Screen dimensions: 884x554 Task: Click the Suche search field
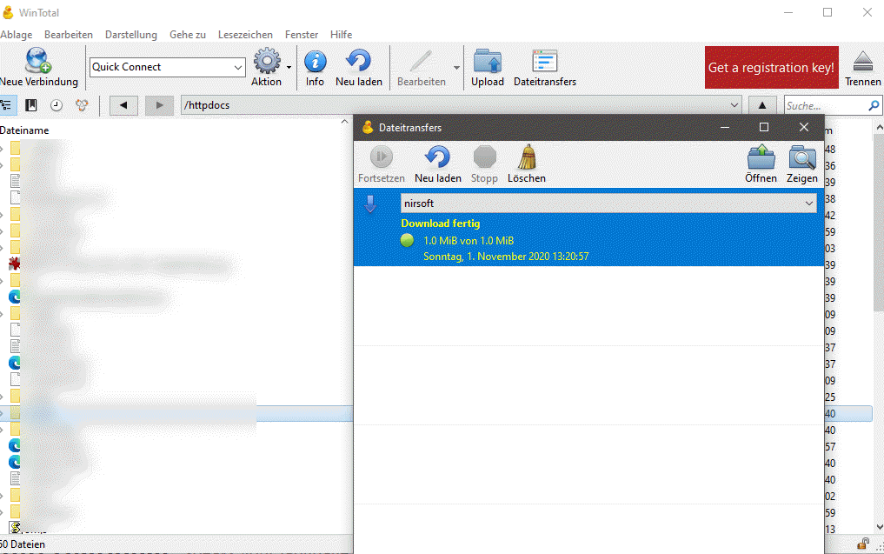click(826, 105)
